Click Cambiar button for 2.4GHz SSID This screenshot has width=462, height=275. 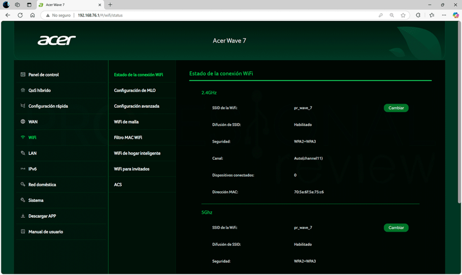point(396,108)
